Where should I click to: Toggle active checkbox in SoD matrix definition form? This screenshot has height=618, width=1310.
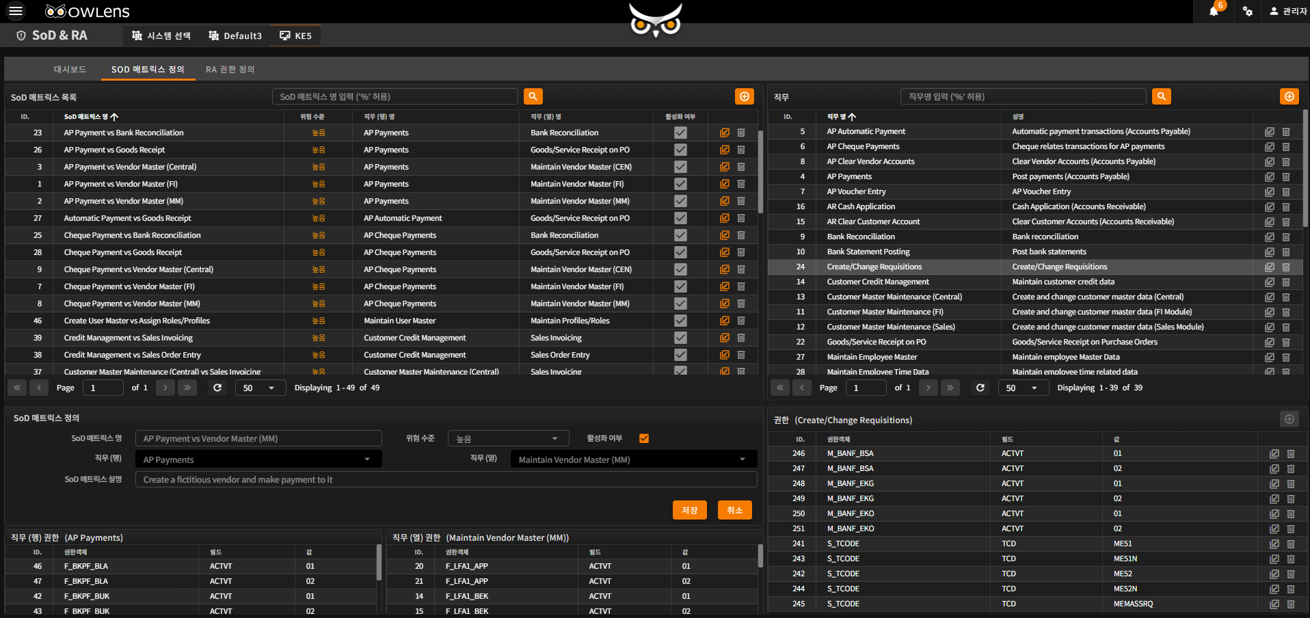pos(644,438)
